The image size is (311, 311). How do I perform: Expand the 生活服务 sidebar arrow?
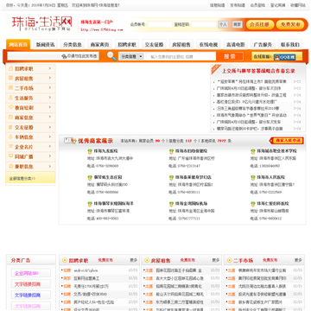point(50,98)
